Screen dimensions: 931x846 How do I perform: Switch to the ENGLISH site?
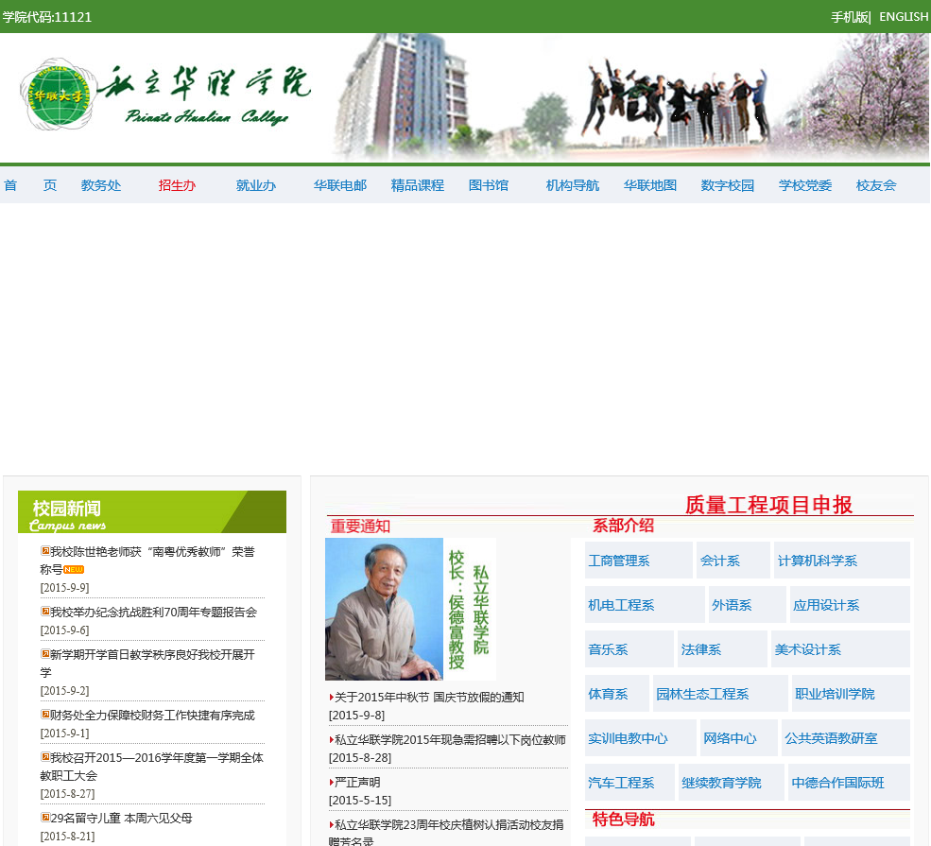click(x=903, y=17)
